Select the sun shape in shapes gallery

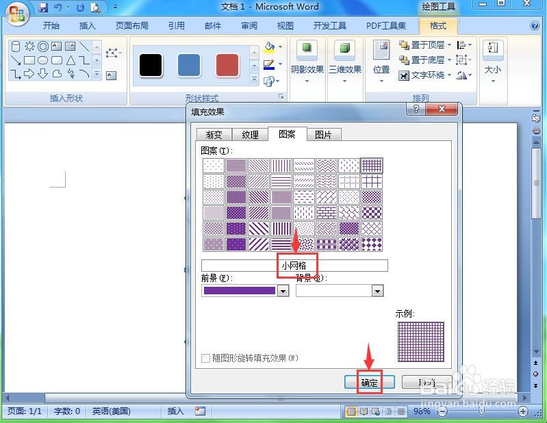[29, 47]
